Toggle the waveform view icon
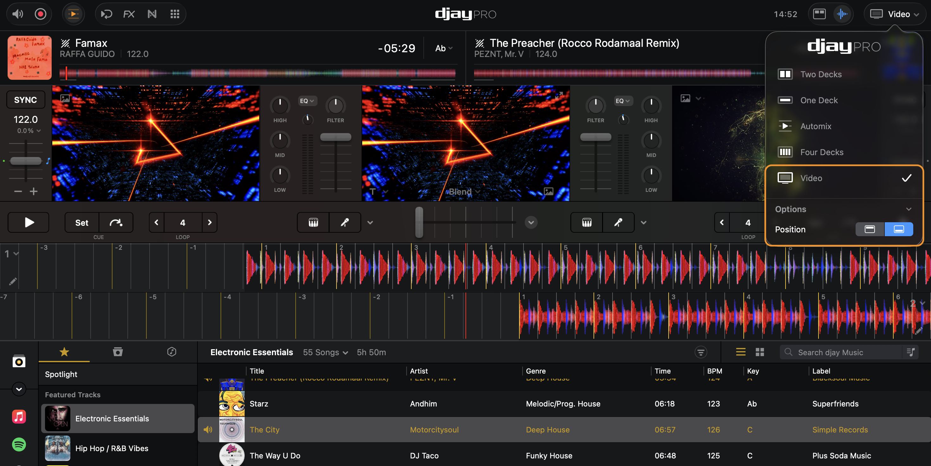The height and width of the screenshot is (466, 931). point(842,14)
